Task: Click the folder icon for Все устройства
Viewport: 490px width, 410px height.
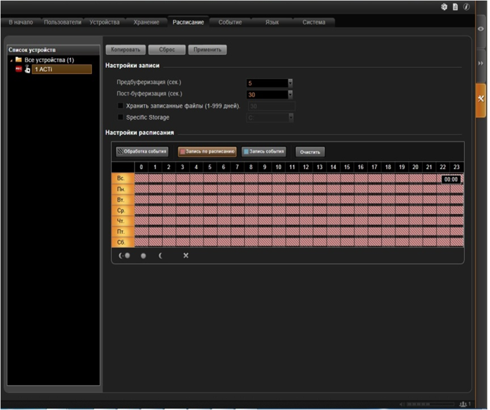Action: pyautogui.click(x=19, y=60)
